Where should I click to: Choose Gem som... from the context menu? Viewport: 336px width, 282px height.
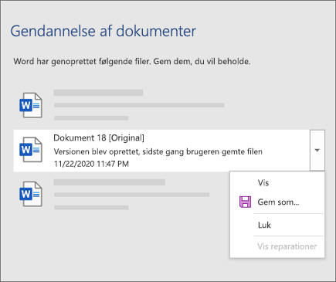[x=277, y=202]
